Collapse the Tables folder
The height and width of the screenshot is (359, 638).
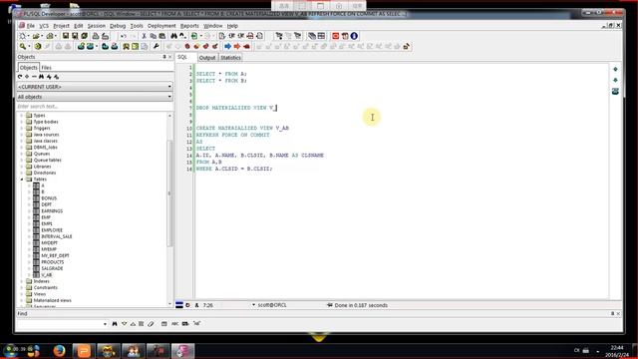pyautogui.click(x=22, y=179)
